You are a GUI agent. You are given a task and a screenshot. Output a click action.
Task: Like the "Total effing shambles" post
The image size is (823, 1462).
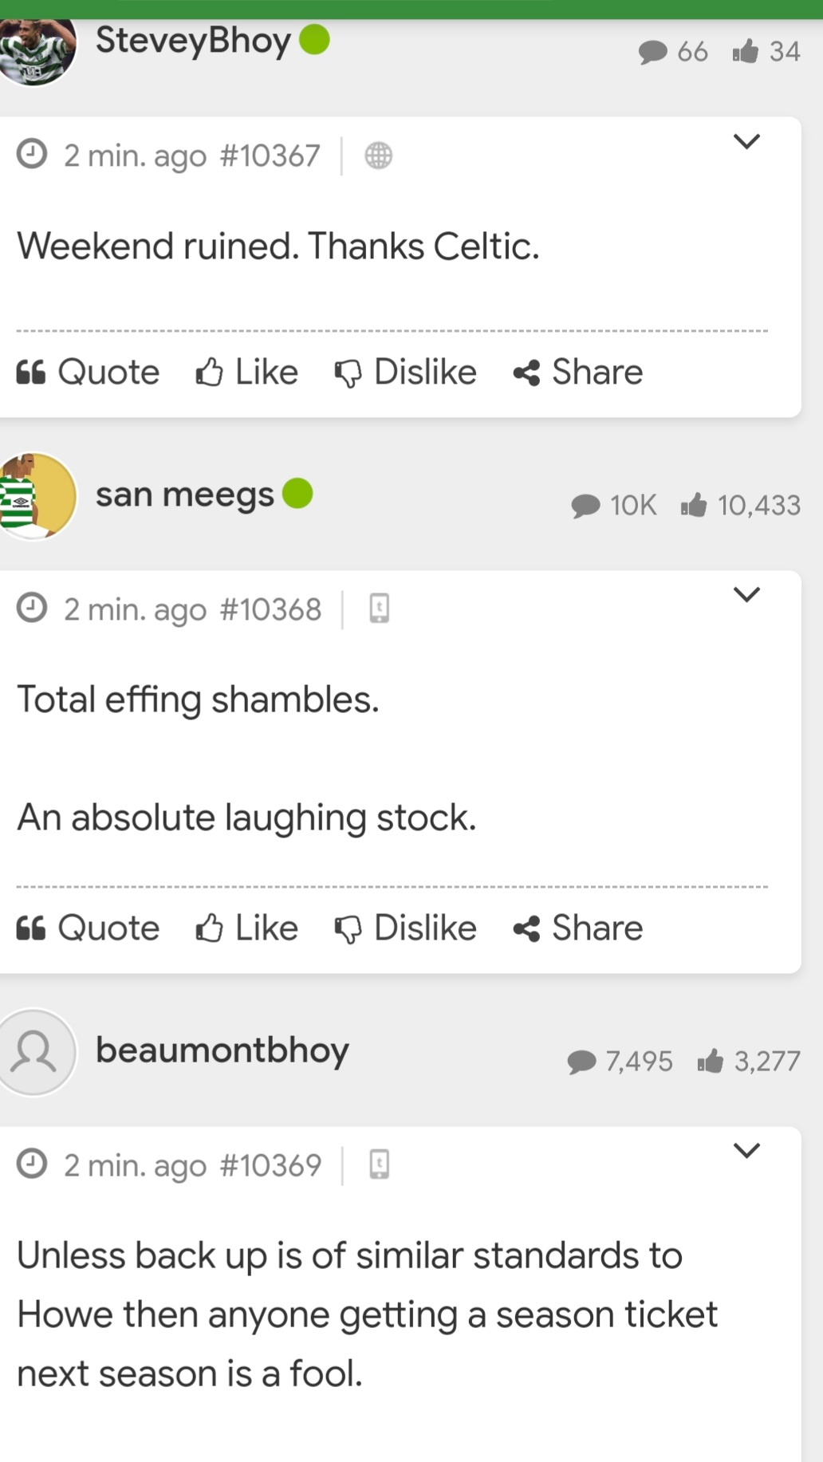[247, 928]
